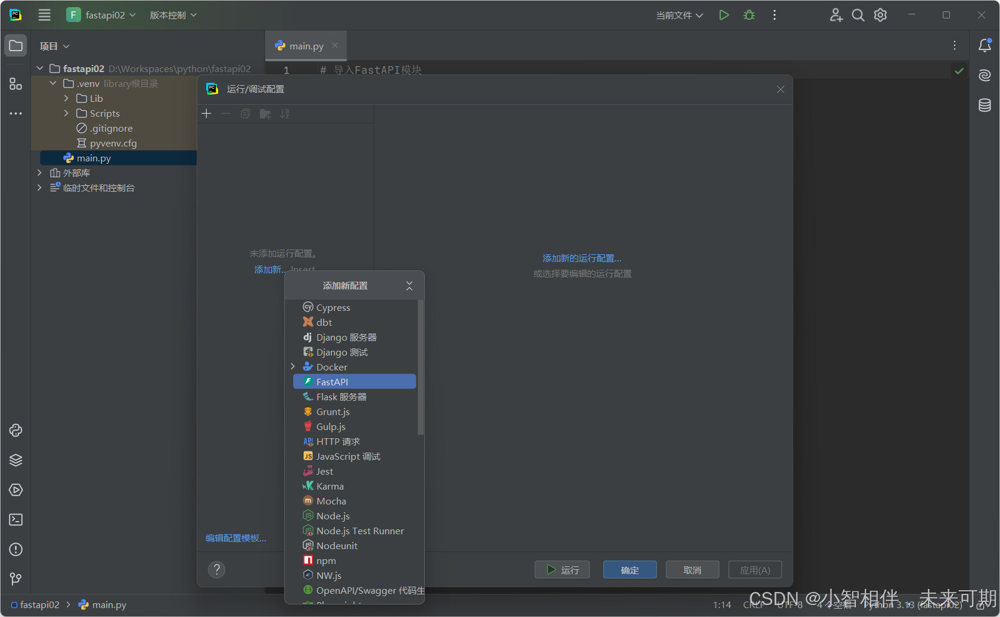Expand the Lib folder
1000x617 pixels.
pyautogui.click(x=66, y=98)
